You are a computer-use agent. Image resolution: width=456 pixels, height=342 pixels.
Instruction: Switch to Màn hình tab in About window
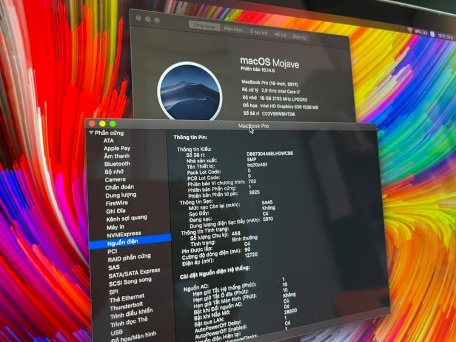tap(233, 29)
